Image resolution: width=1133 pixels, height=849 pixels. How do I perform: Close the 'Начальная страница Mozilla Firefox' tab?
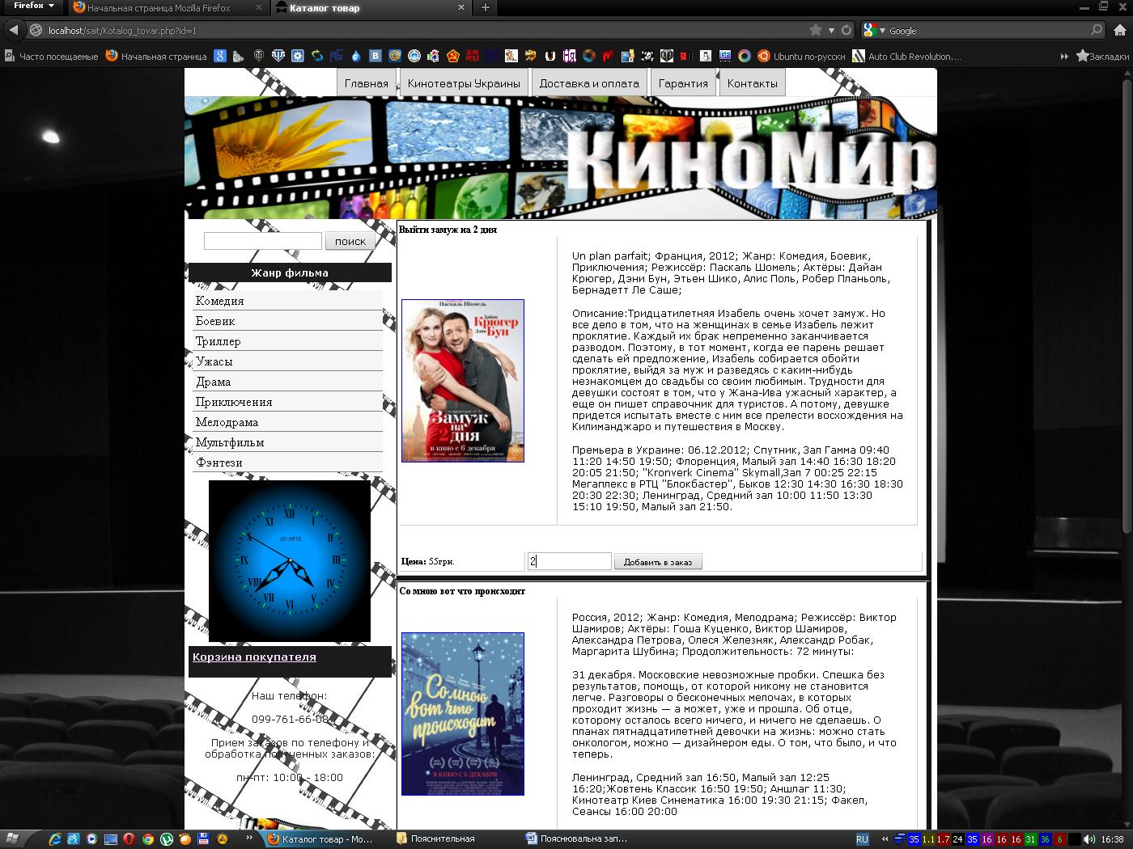259,8
